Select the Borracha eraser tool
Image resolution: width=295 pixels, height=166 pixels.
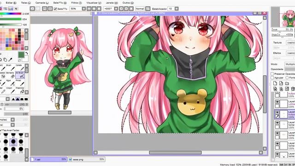coord(11,75)
